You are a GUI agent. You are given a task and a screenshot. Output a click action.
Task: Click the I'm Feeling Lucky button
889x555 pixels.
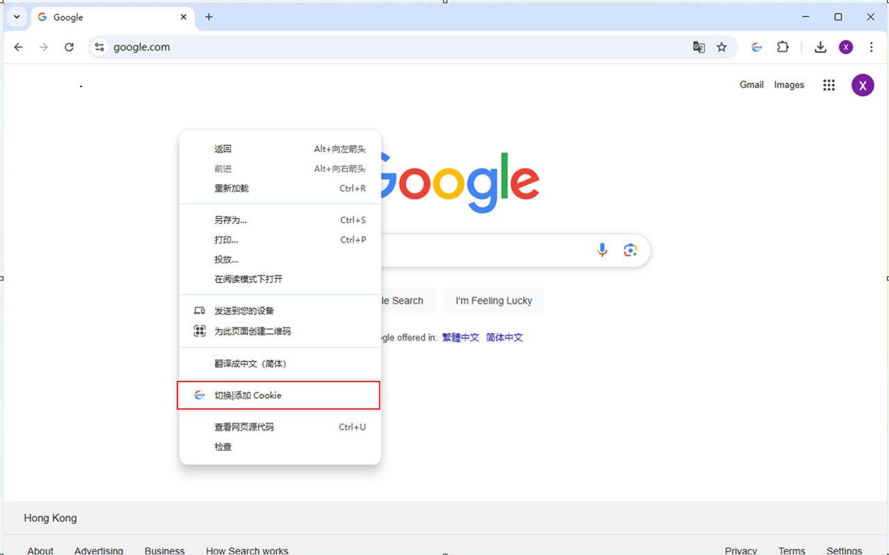pos(494,300)
